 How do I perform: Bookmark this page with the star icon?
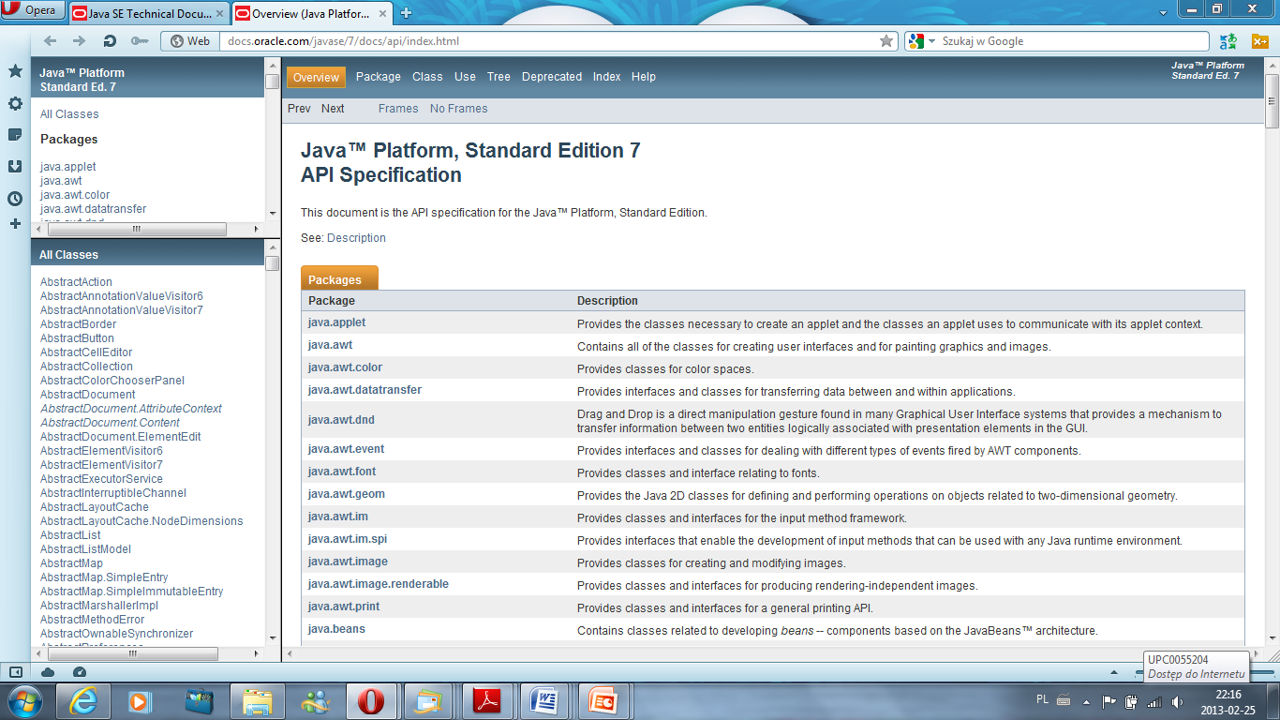[886, 41]
